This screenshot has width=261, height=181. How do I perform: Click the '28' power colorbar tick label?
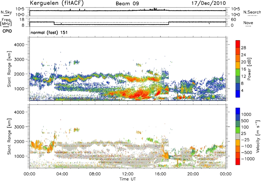tap(243, 48)
